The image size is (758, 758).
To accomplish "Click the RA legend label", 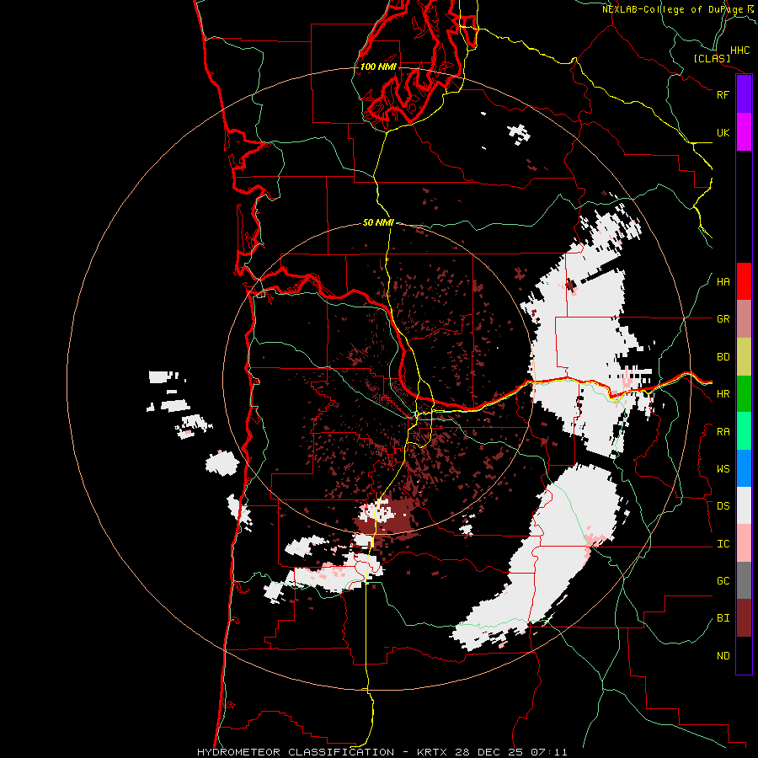I will pos(723,432).
